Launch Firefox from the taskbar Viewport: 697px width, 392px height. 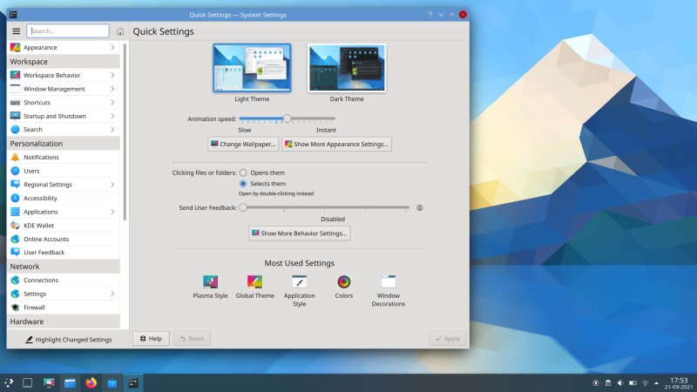pyautogui.click(x=91, y=382)
